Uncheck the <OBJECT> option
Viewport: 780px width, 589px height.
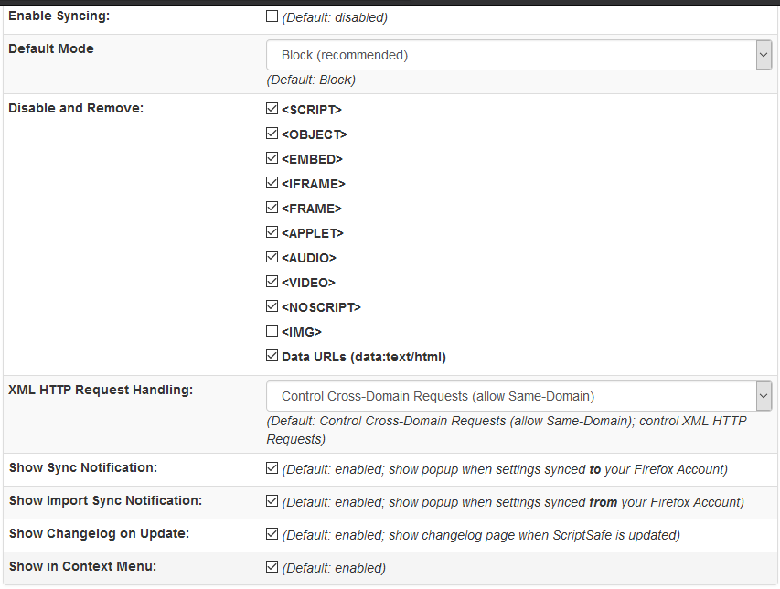click(272, 134)
